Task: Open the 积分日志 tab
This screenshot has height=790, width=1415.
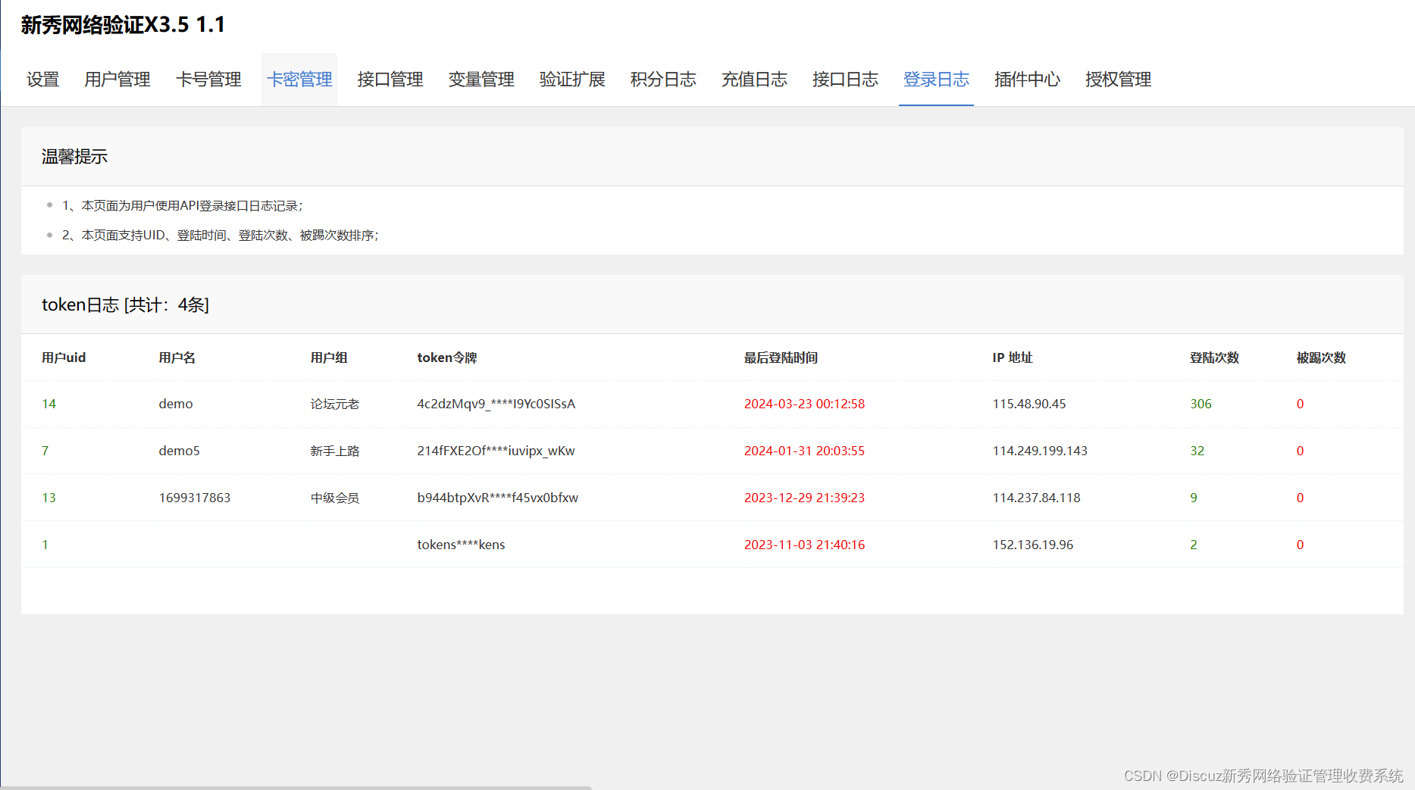Action: pyautogui.click(x=663, y=80)
